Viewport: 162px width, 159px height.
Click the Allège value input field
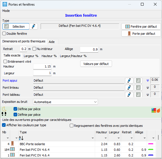89,49
